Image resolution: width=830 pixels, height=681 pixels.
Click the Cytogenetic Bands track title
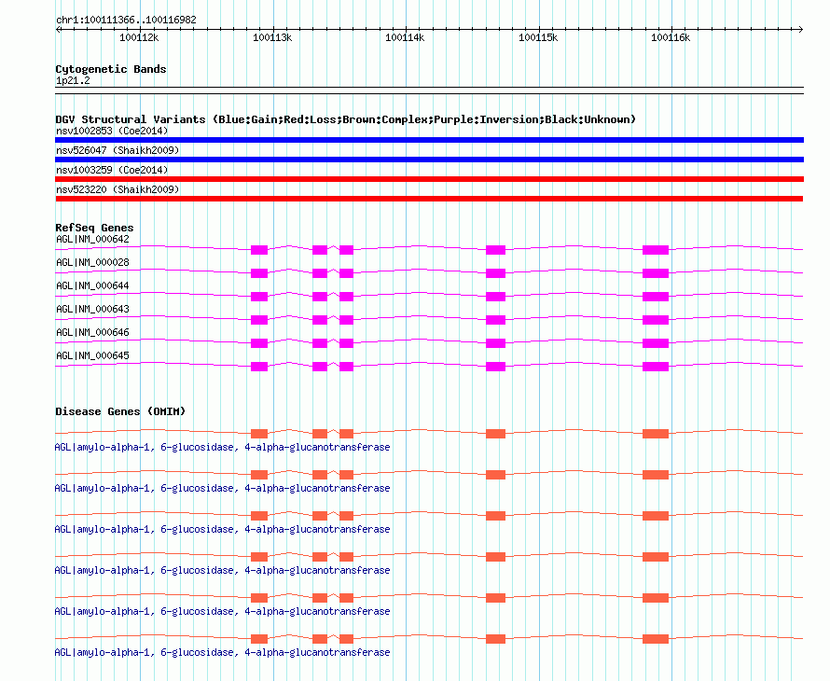(110, 69)
